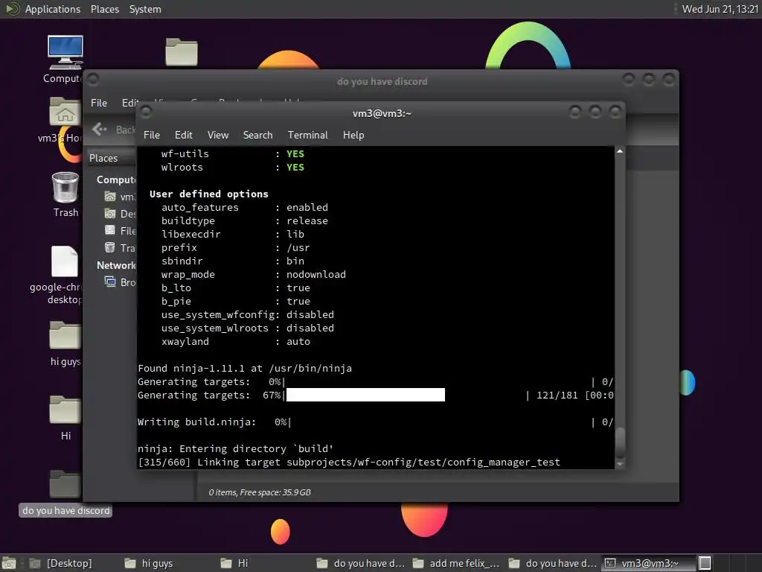Open the 'hi guys' desktop folder
Viewport: 762px width, 572px height.
pyautogui.click(x=65, y=335)
